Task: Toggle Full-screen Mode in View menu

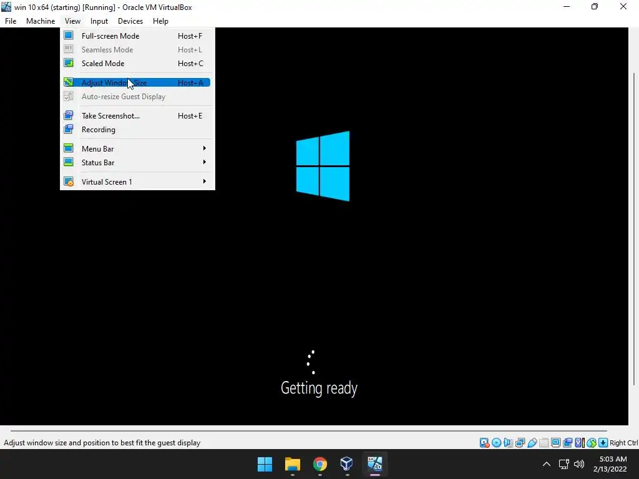Action: pos(137,36)
